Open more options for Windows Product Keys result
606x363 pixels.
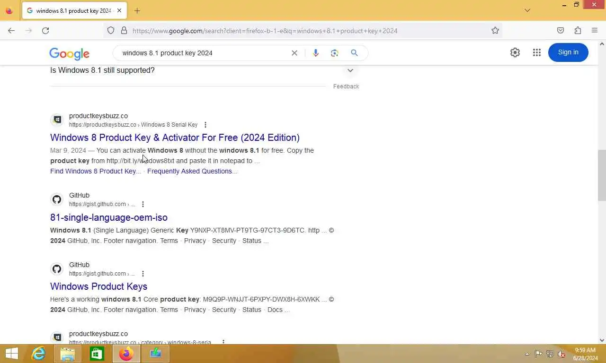click(x=143, y=274)
